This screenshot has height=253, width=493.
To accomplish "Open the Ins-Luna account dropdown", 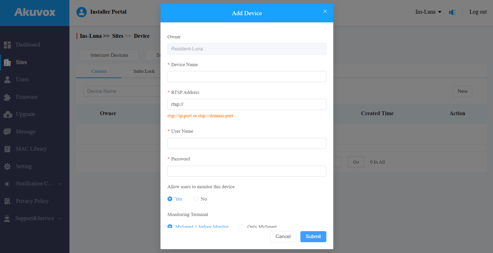I will click(428, 12).
